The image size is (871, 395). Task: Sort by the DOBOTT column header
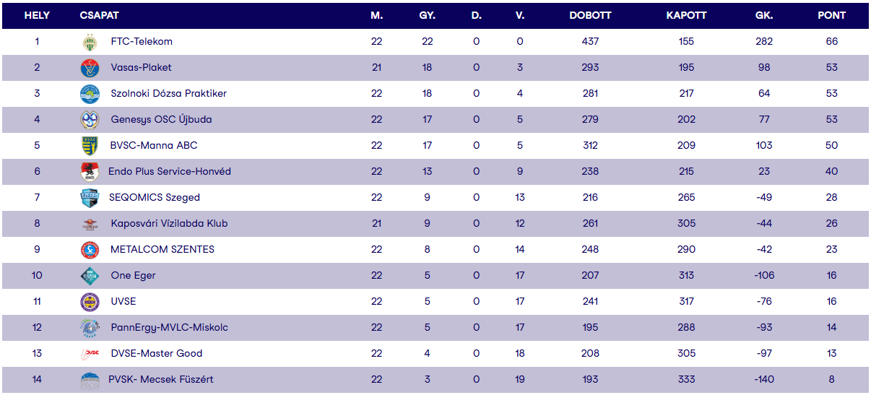click(590, 15)
